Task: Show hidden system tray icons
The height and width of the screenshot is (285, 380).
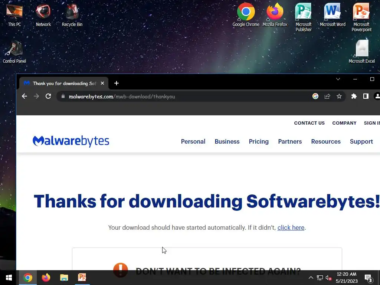Action: coord(311,278)
